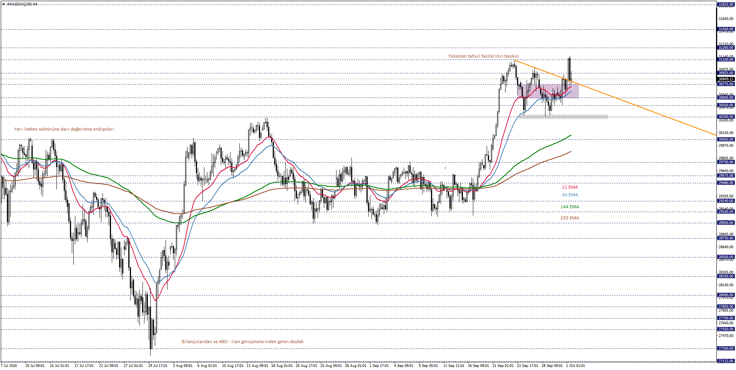Click the 29750.00 level price tag
Screen dimensions: 736x370
[726, 162]
